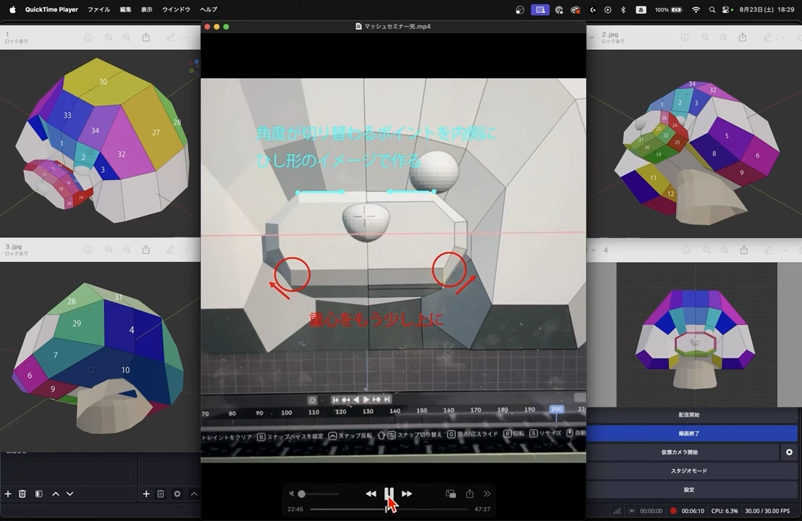
Task: Open macOS Control Center in menu bar
Action: (x=725, y=10)
